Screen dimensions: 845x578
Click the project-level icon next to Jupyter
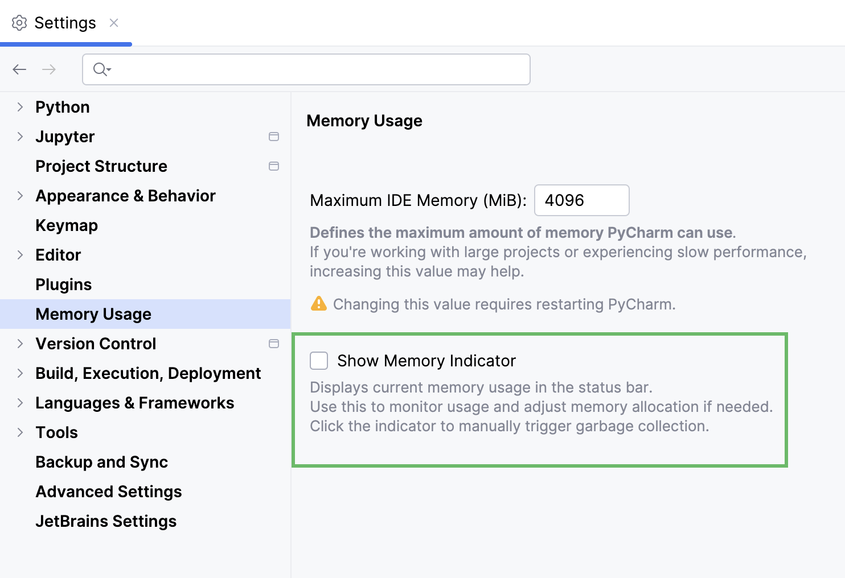point(274,137)
